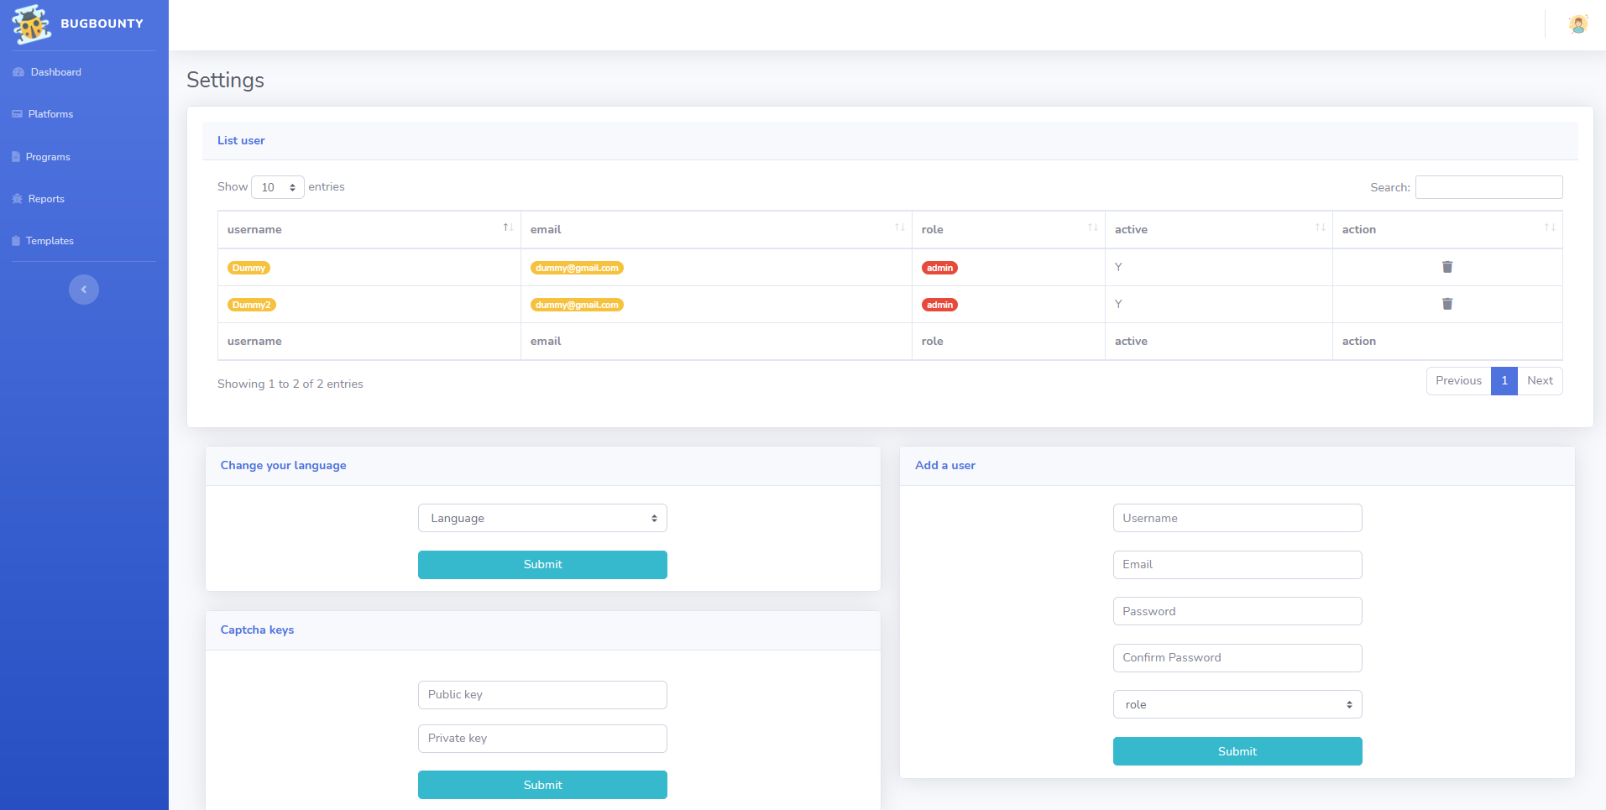This screenshot has height=810, width=1606.
Task: Collapse the sidebar with chevron button
Action: (x=84, y=290)
